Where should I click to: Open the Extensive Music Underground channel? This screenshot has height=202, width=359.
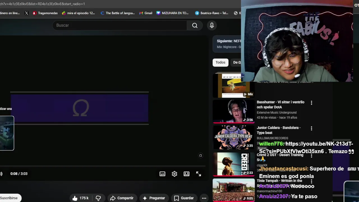(x=277, y=113)
